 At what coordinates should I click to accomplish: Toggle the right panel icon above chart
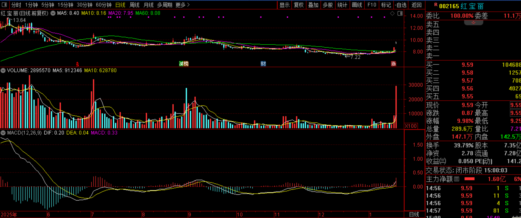400,13
